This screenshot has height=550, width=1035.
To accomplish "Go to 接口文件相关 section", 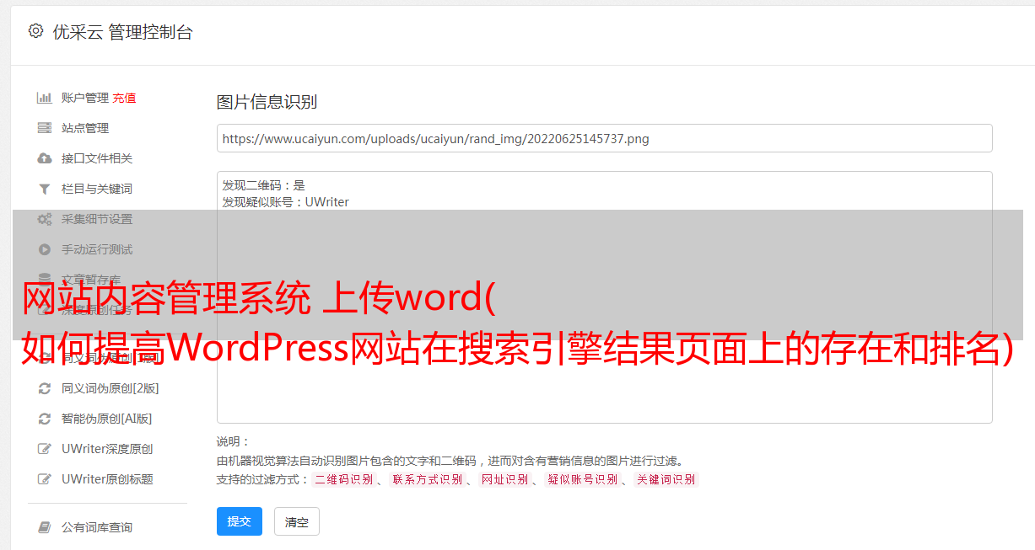I will [97, 158].
